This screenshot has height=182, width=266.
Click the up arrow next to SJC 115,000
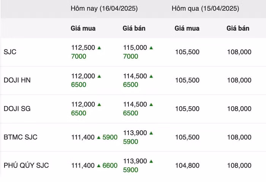151,48
